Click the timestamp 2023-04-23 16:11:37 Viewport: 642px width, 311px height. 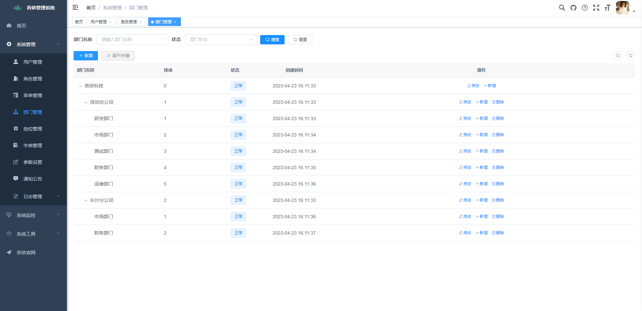click(294, 233)
